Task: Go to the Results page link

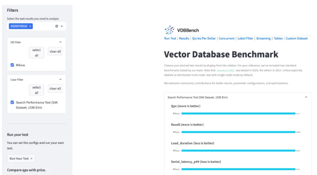Action: [x=184, y=38]
